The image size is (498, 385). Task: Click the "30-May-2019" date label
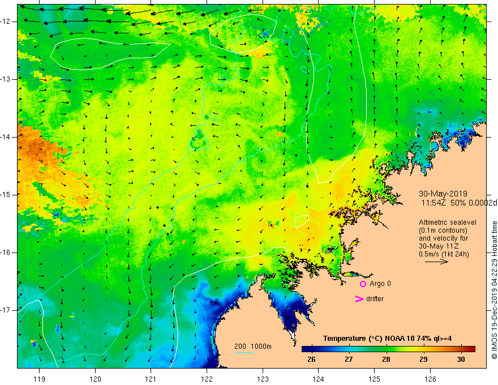pyautogui.click(x=443, y=194)
